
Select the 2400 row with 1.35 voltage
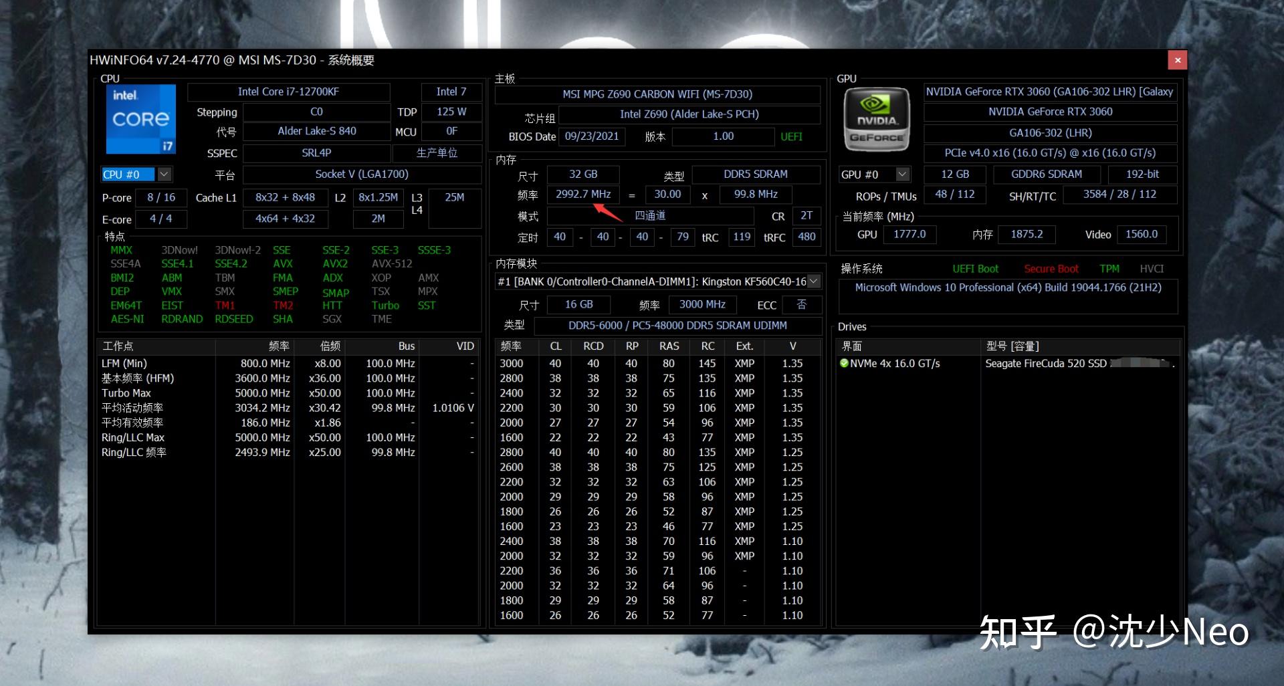pos(658,393)
